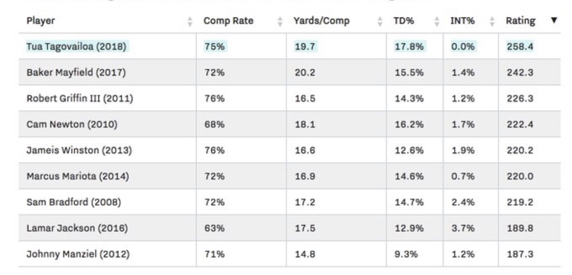Click the Comp Rate header label
The height and width of the screenshot is (275, 572).
point(228,21)
